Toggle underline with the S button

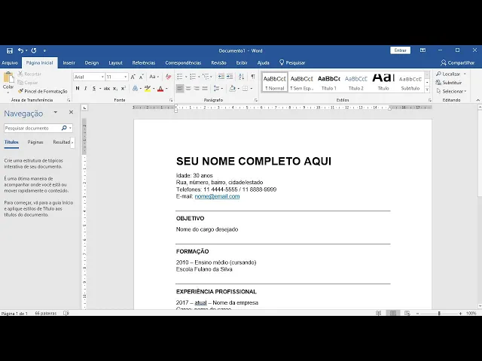click(x=94, y=89)
